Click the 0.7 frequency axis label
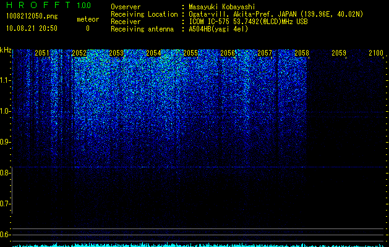Viewport: 389px width, 247px height. coord(5,204)
